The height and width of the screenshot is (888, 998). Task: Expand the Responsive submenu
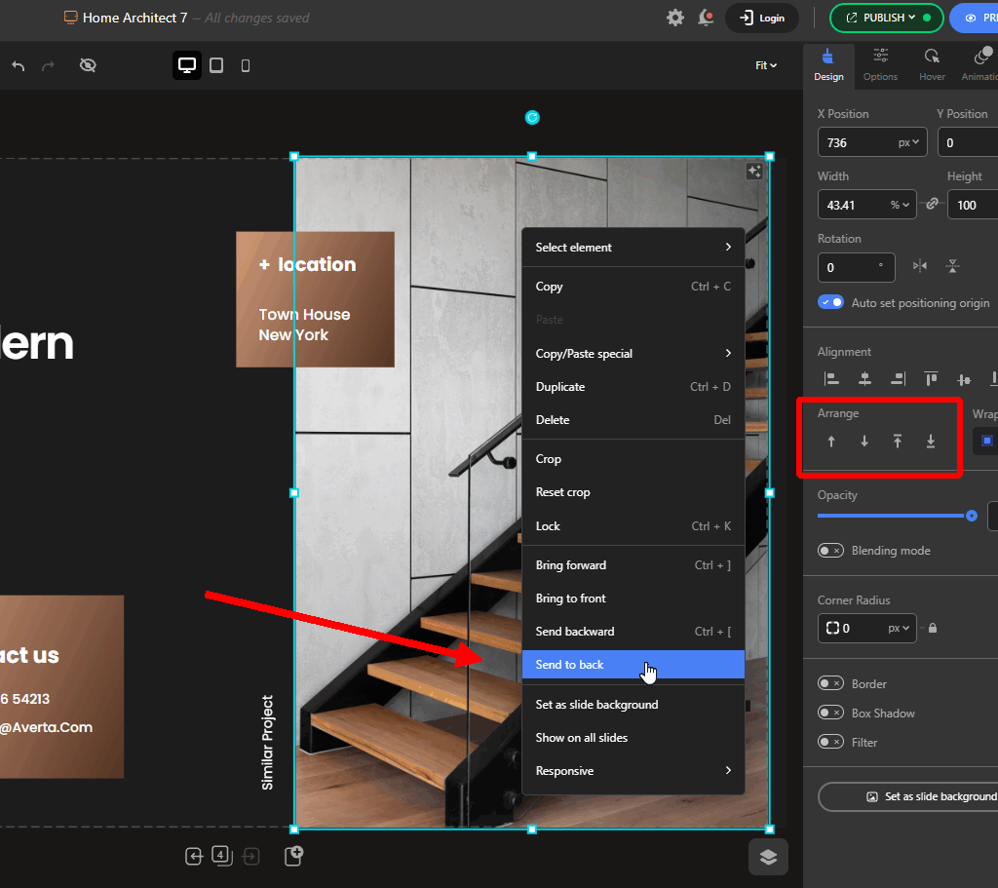click(x=633, y=771)
